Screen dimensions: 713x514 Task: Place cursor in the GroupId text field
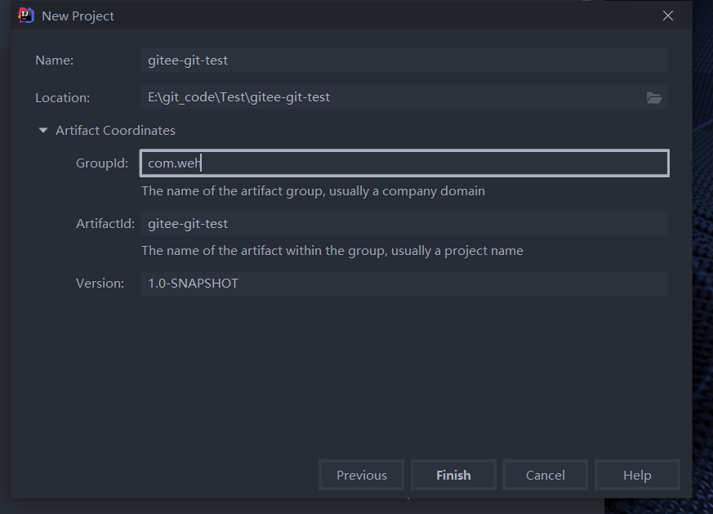pos(404,163)
